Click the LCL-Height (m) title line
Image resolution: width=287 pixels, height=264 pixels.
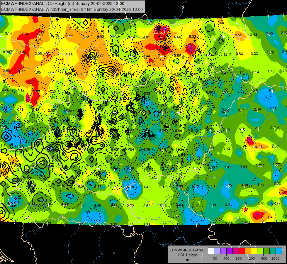[63, 4]
